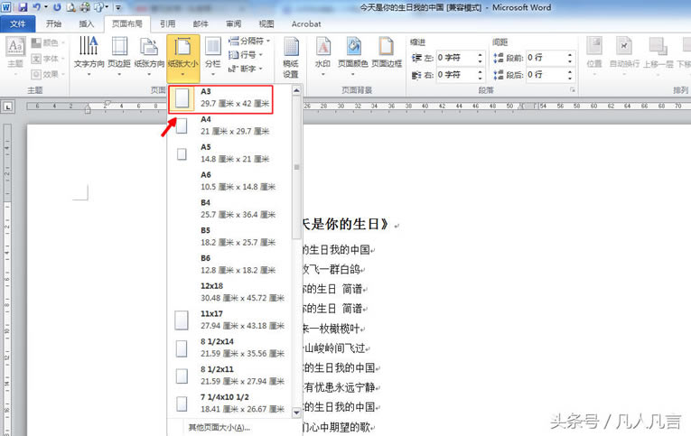Select A3 paper size 29.7 x 42

[220, 99]
